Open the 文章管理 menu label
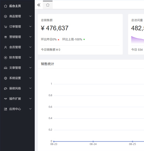Screen dimensions: 144x151 pyautogui.click(x=15, y=68)
